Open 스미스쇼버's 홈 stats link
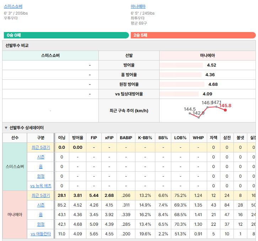This screenshot has height=241, width=258. pyautogui.click(x=41, y=167)
